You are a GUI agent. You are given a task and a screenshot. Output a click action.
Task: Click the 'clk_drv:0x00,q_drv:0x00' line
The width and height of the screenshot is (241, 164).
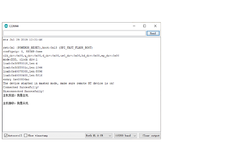click(61, 56)
